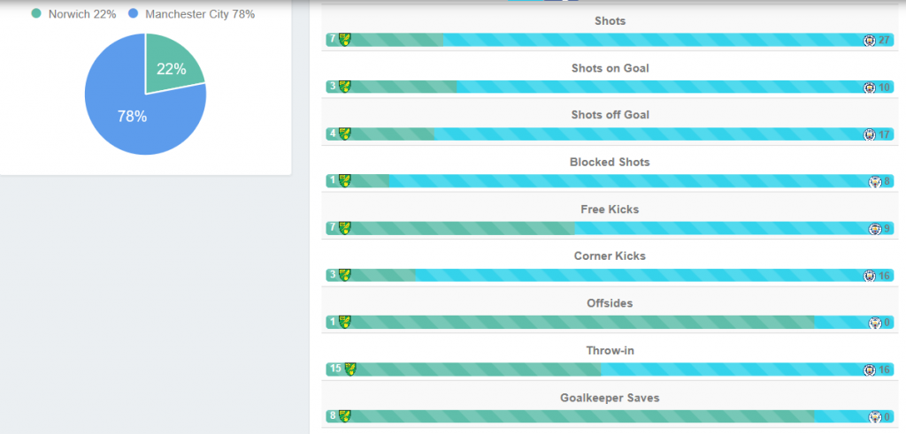The width and height of the screenshot is (906, 434).
Task: Select the green 22% pie slice
Action: (x=171, y=68)
